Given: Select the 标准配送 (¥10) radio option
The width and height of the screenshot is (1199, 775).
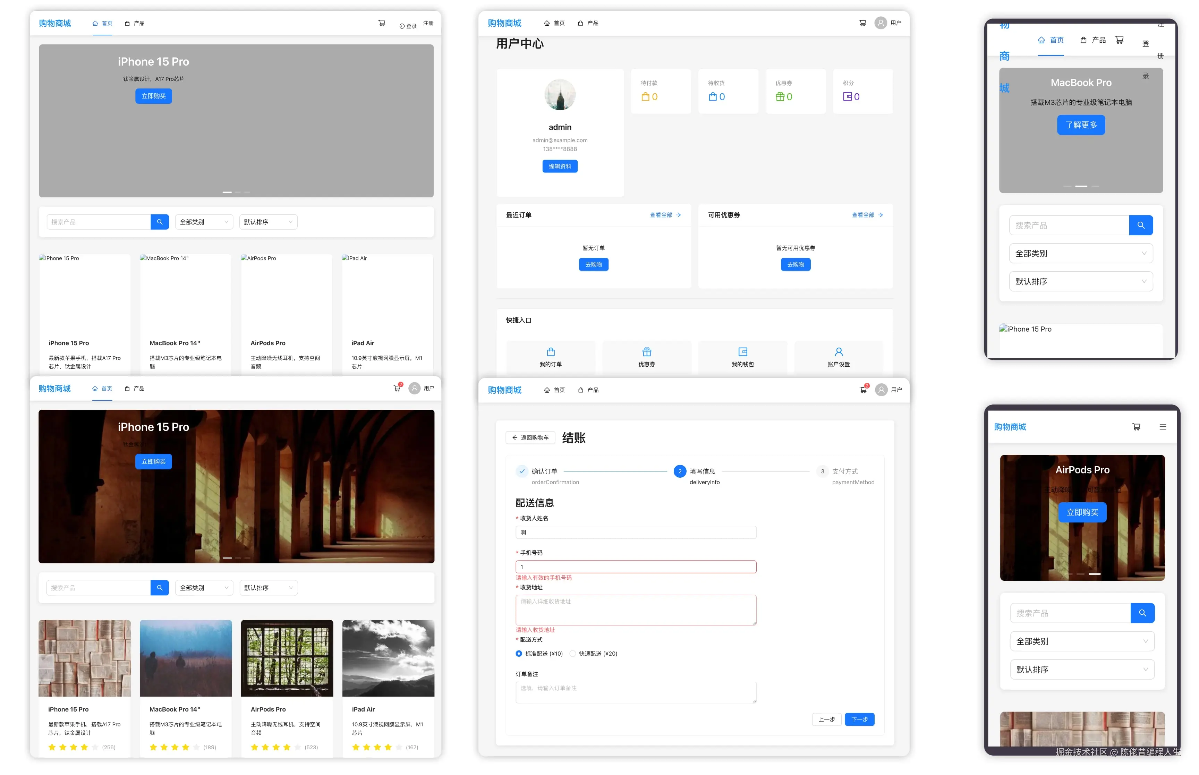Looking at the screenshot, I should 519,654.
